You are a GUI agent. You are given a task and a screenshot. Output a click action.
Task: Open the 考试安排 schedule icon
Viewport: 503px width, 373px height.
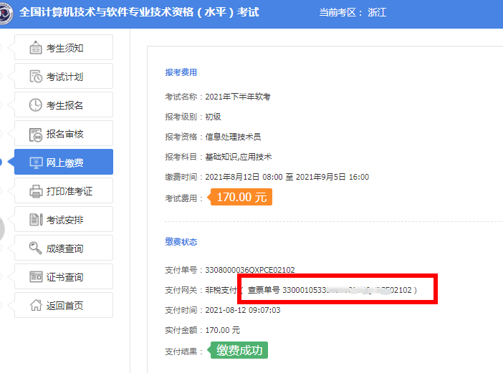(x=36, y=220)
